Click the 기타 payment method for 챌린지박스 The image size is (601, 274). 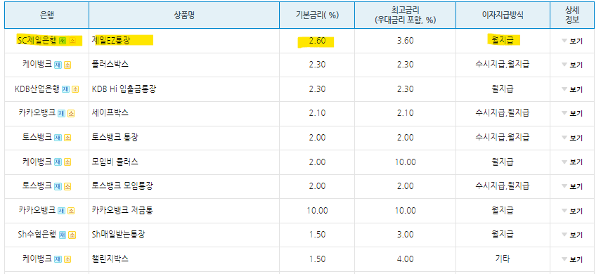(503, 259)
